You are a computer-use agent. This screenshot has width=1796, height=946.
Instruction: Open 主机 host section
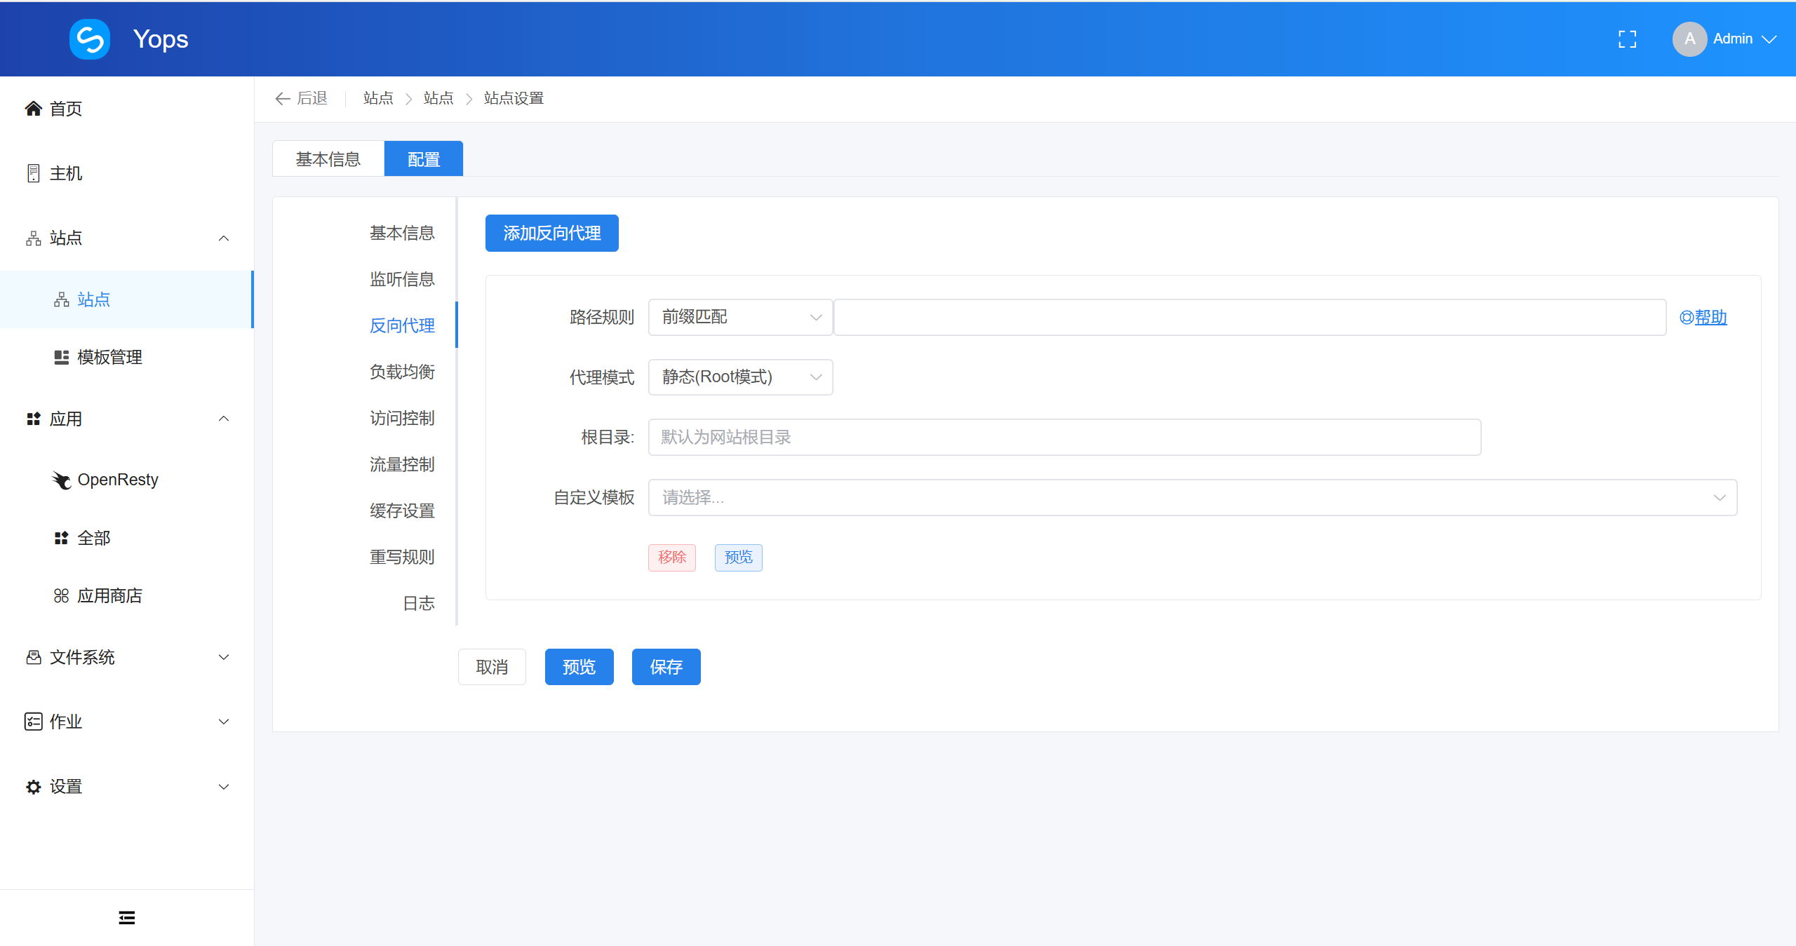[65, 173]
